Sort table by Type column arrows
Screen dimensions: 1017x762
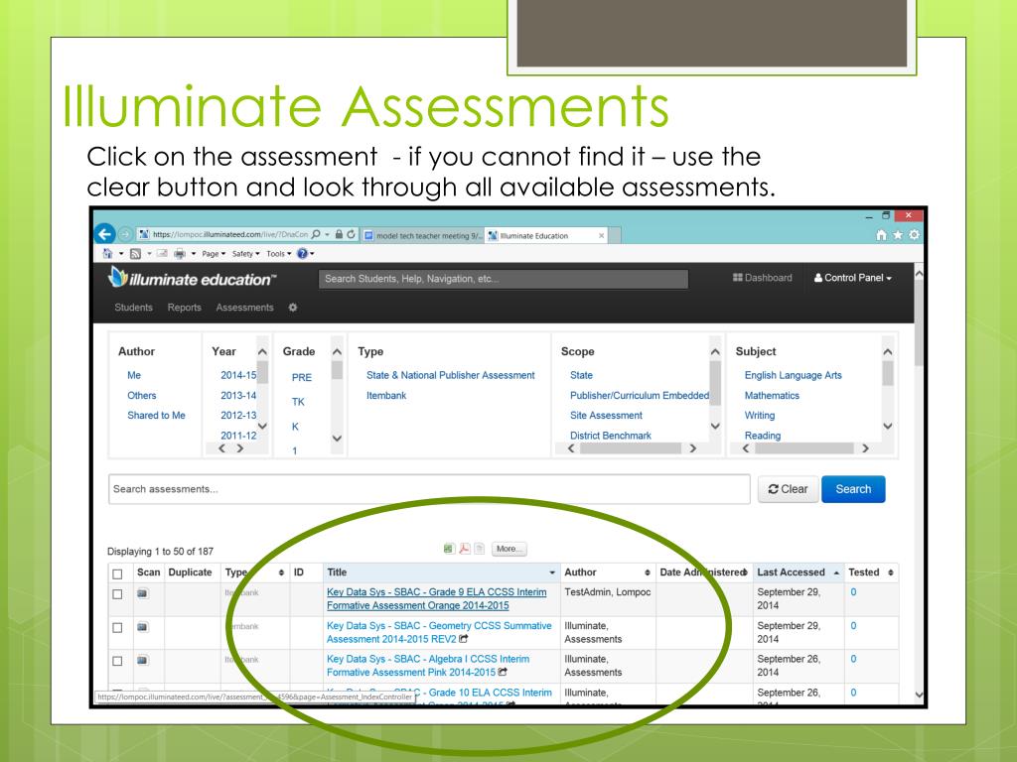point(281,572)
